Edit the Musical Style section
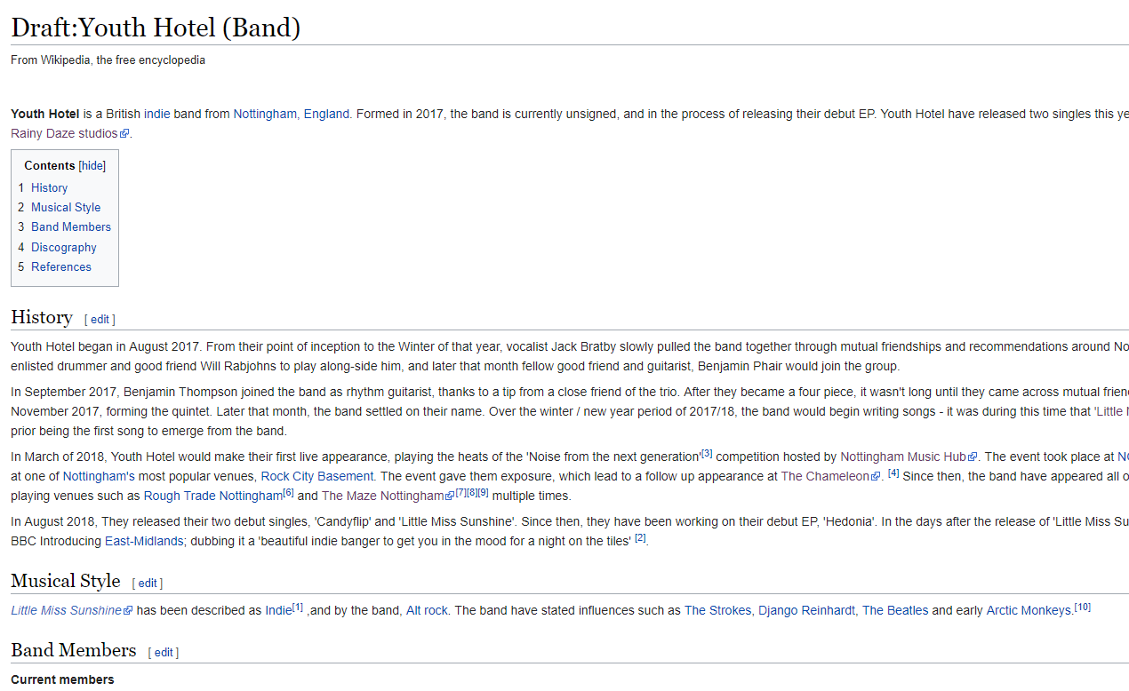The height and width of the screenshot is (691, 1129). tap(148, 583)
